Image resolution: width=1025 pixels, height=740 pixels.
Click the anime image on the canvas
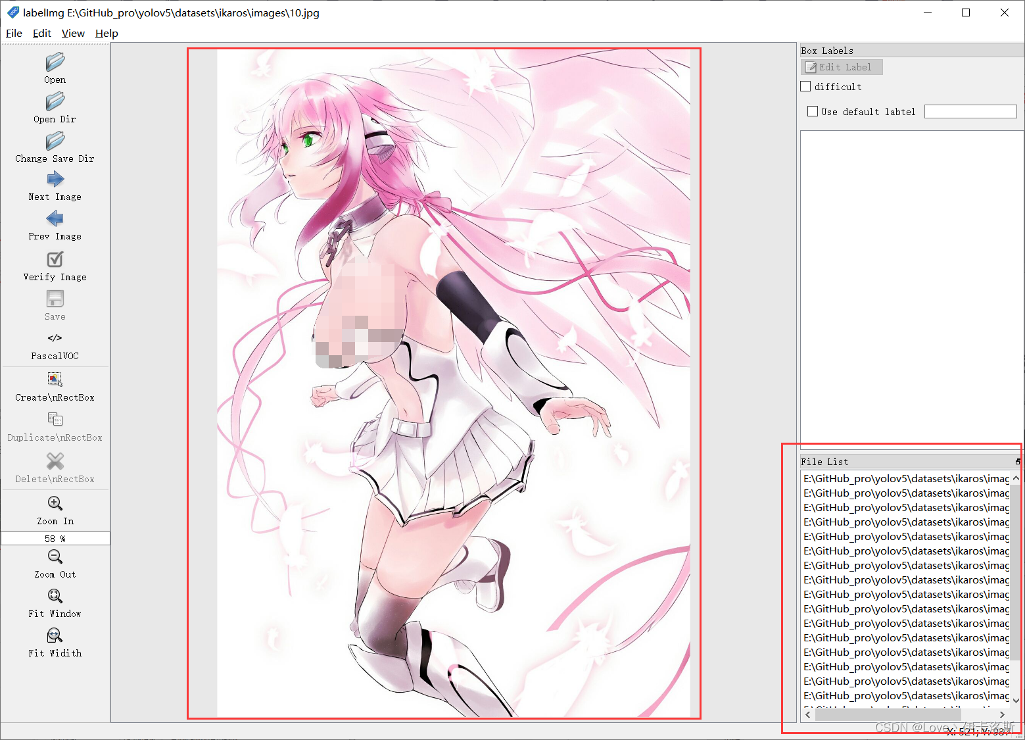(454, 383)
